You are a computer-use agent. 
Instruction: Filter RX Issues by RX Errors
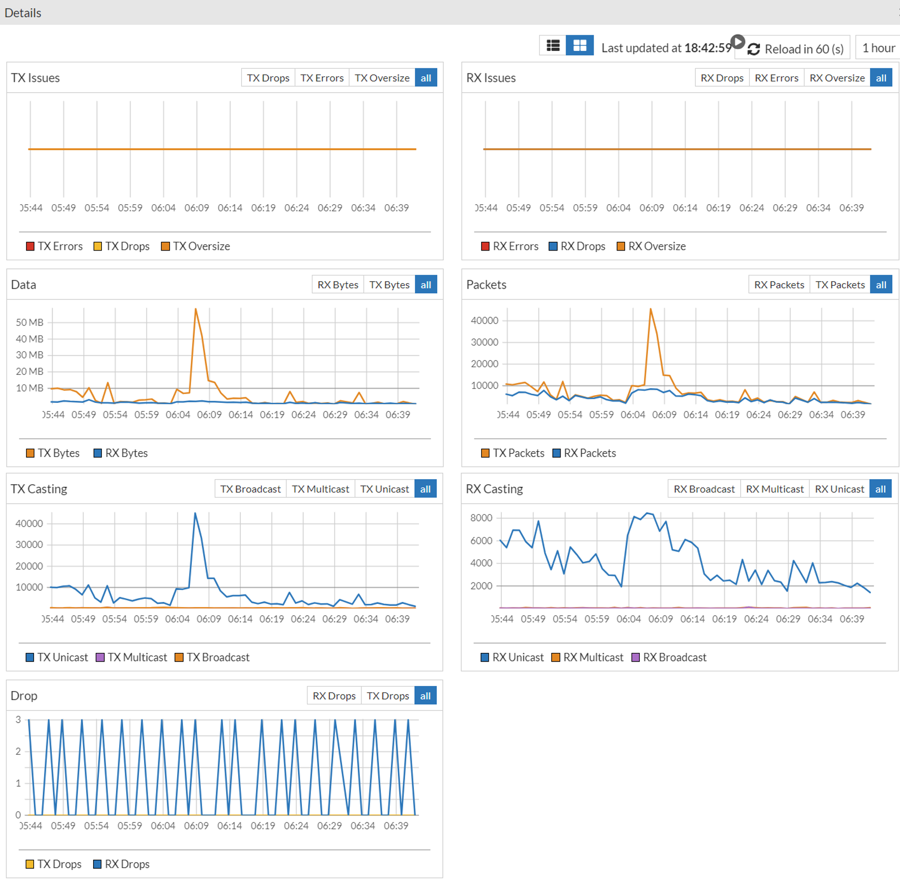point(776,78)
